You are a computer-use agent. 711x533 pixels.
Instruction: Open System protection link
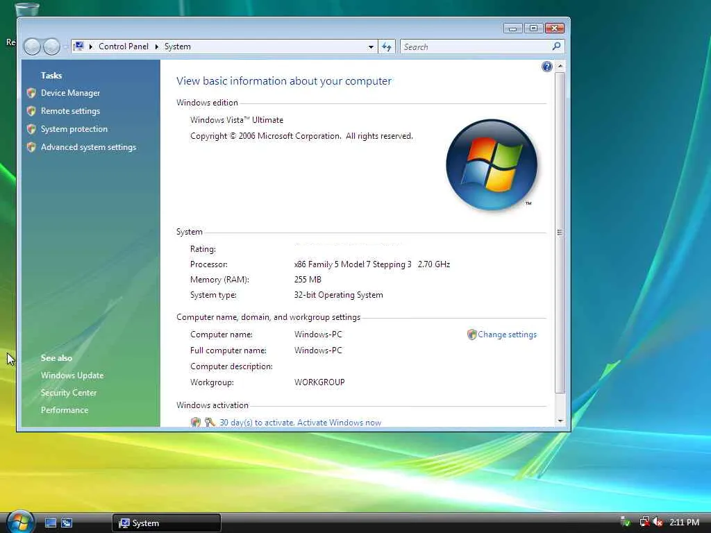coord(74,129)
